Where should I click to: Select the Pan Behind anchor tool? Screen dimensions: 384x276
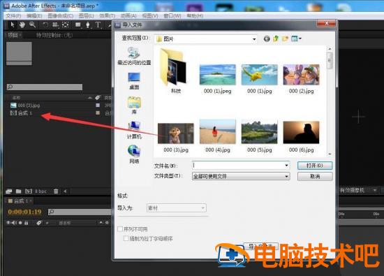[x=65, y=24]
